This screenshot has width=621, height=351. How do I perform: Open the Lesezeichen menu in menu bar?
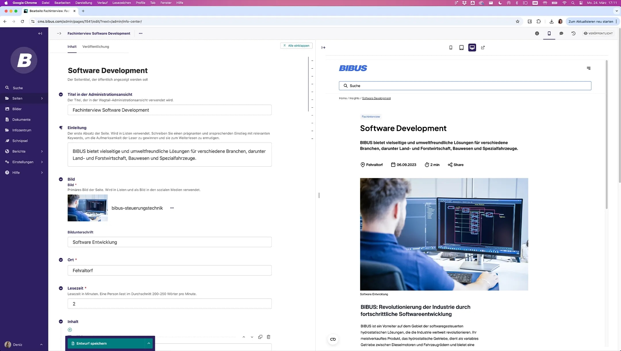[x=122, y=3]
